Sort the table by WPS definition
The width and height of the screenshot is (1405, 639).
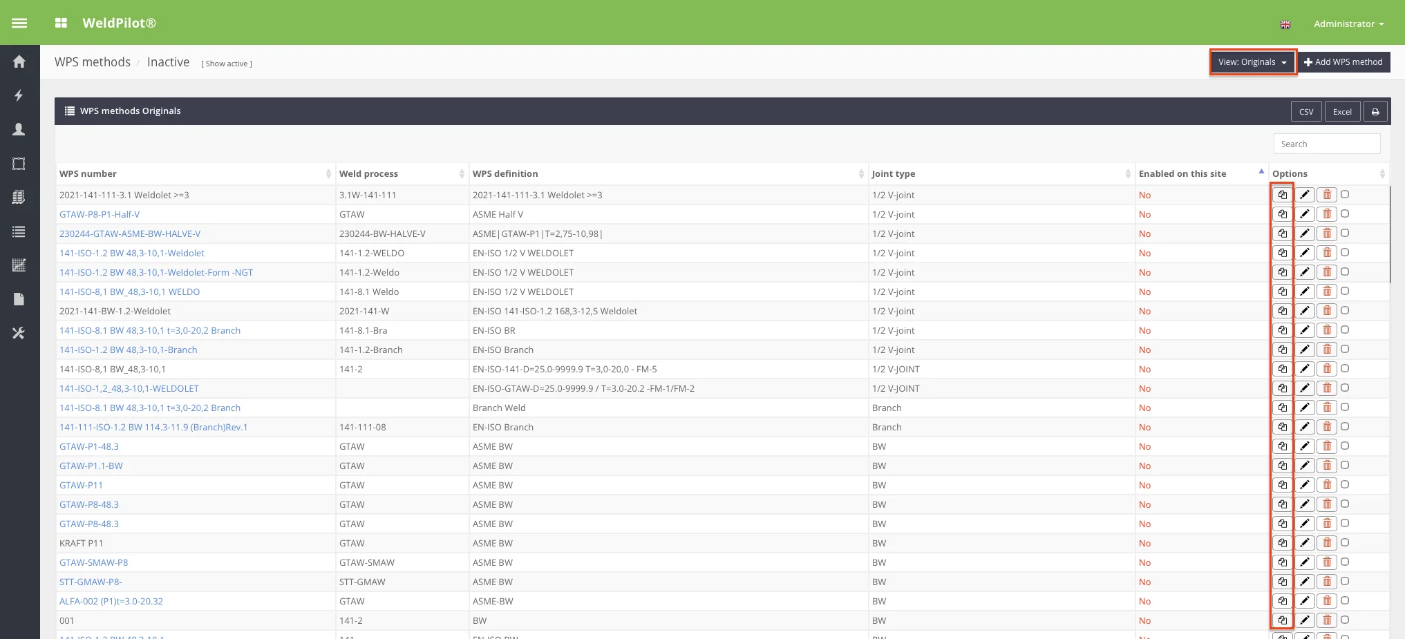668,174
